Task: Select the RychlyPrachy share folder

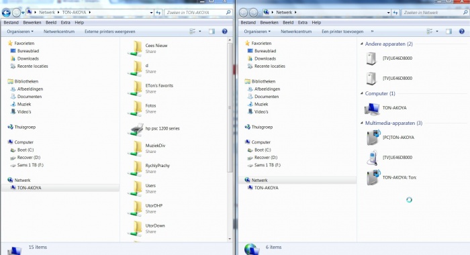Action: point(149,168)
